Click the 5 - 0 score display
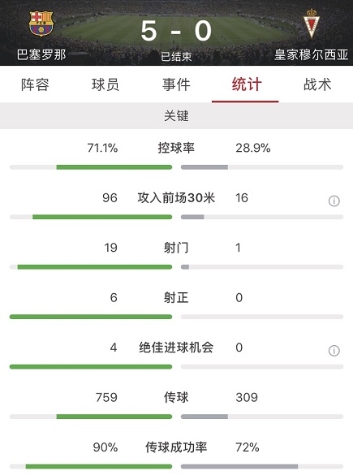Image resolution: width=353 pixels, height=475 pixels. point(176,31)
